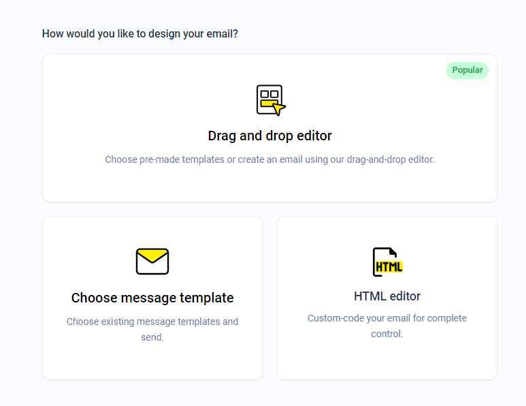Click the 'How would you like to design' heading
This screenshot has height=406, width=526.
click(x=140, y=33)
